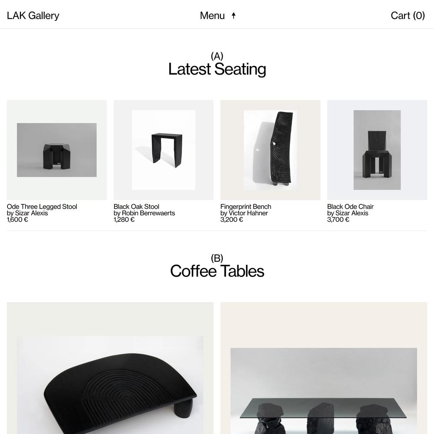Click the Fingerprint Bench title

coord(246,207)
